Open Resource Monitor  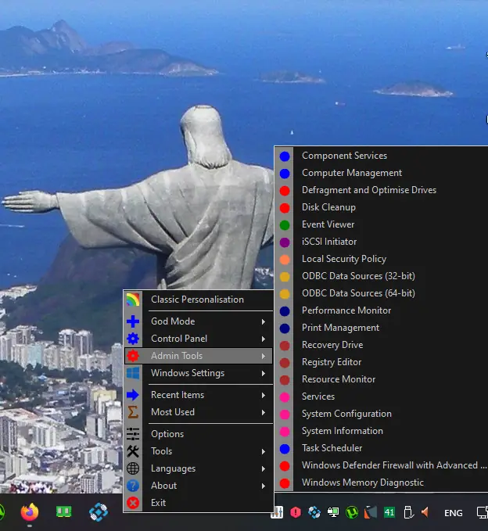382,379
